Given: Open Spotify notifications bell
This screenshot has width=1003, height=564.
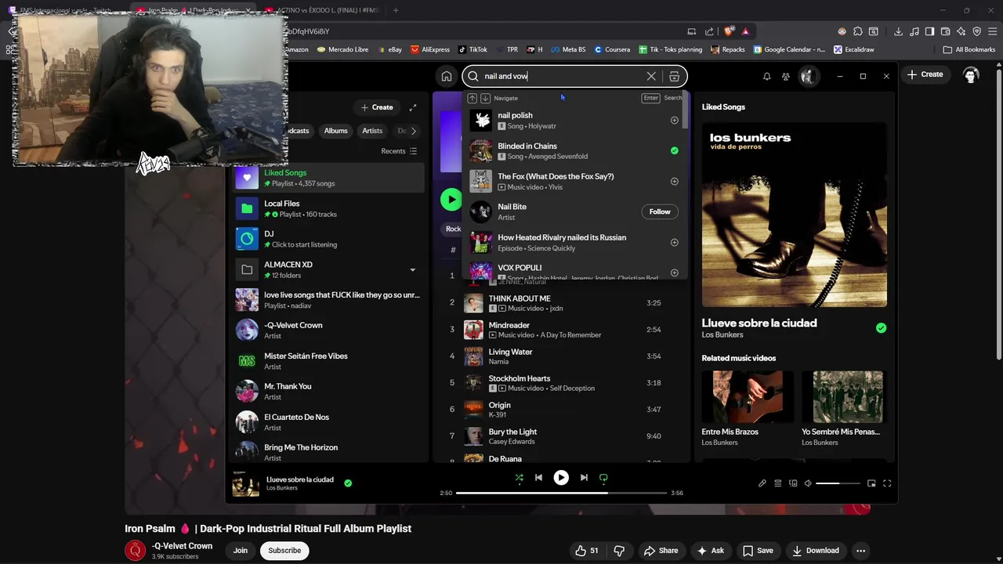Looking at the screenshot, I should pos(766,76).
